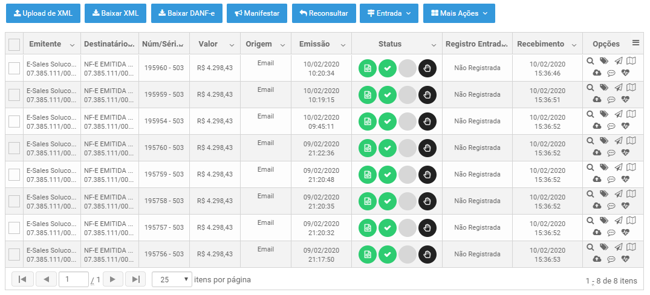Tick the checkbox for note 195760

coord(14,148)
